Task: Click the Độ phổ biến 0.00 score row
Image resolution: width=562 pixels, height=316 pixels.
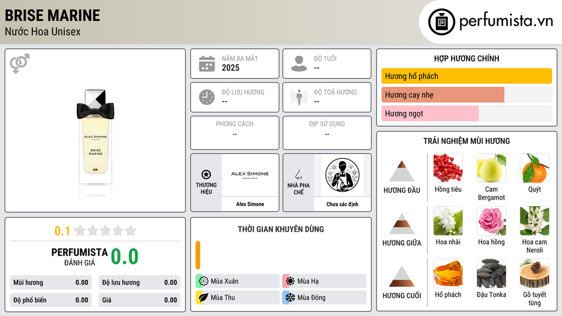Action: [51, 300]
